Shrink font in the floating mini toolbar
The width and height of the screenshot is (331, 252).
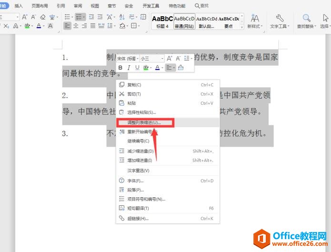(178, 58)
